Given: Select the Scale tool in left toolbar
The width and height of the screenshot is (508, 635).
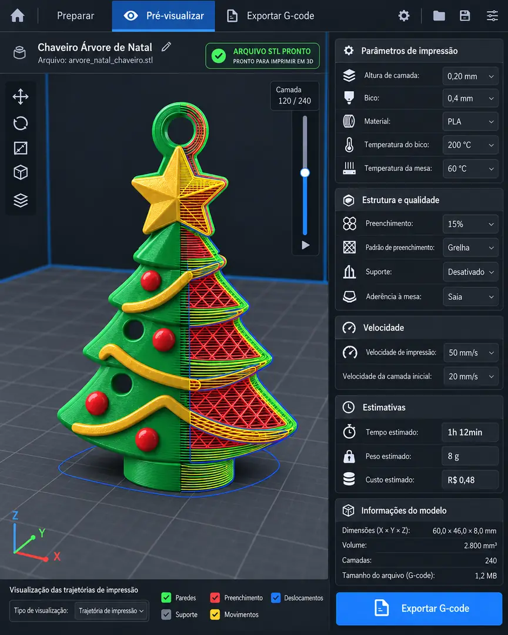Looking at the screenshot, I should 21,148.
